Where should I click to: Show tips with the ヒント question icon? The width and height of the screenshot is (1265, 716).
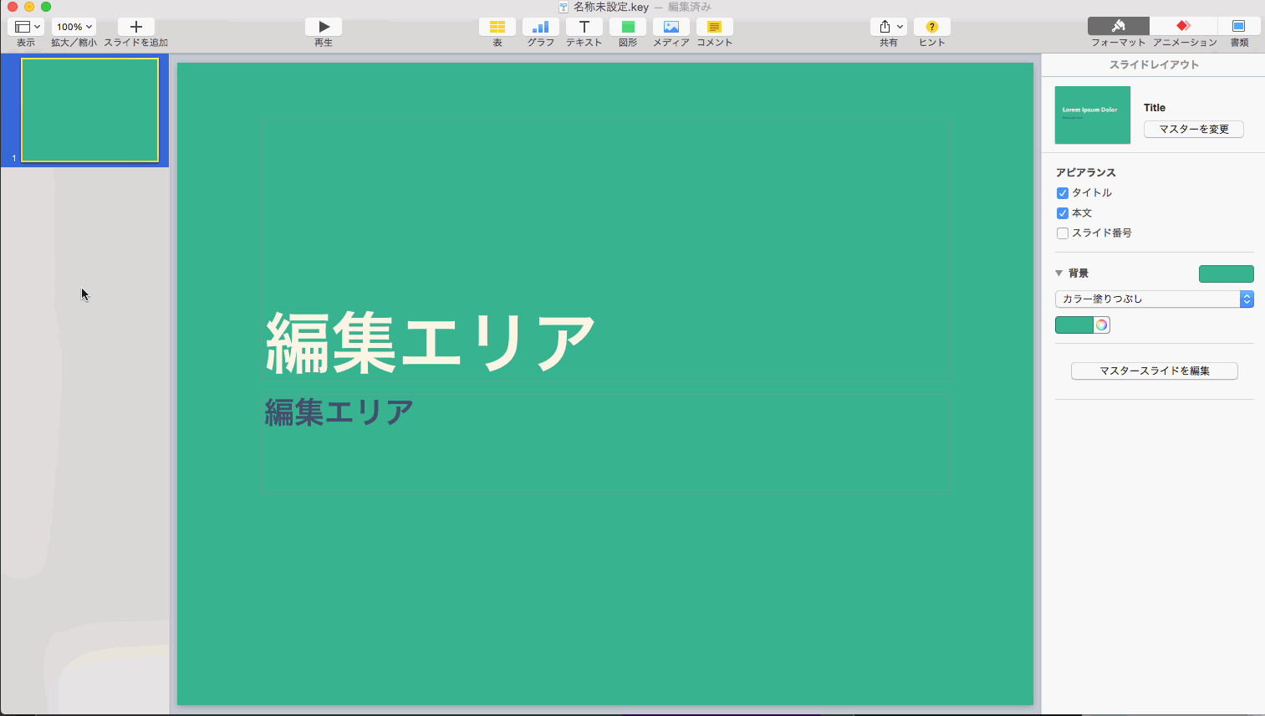click(x=932, y=27)
